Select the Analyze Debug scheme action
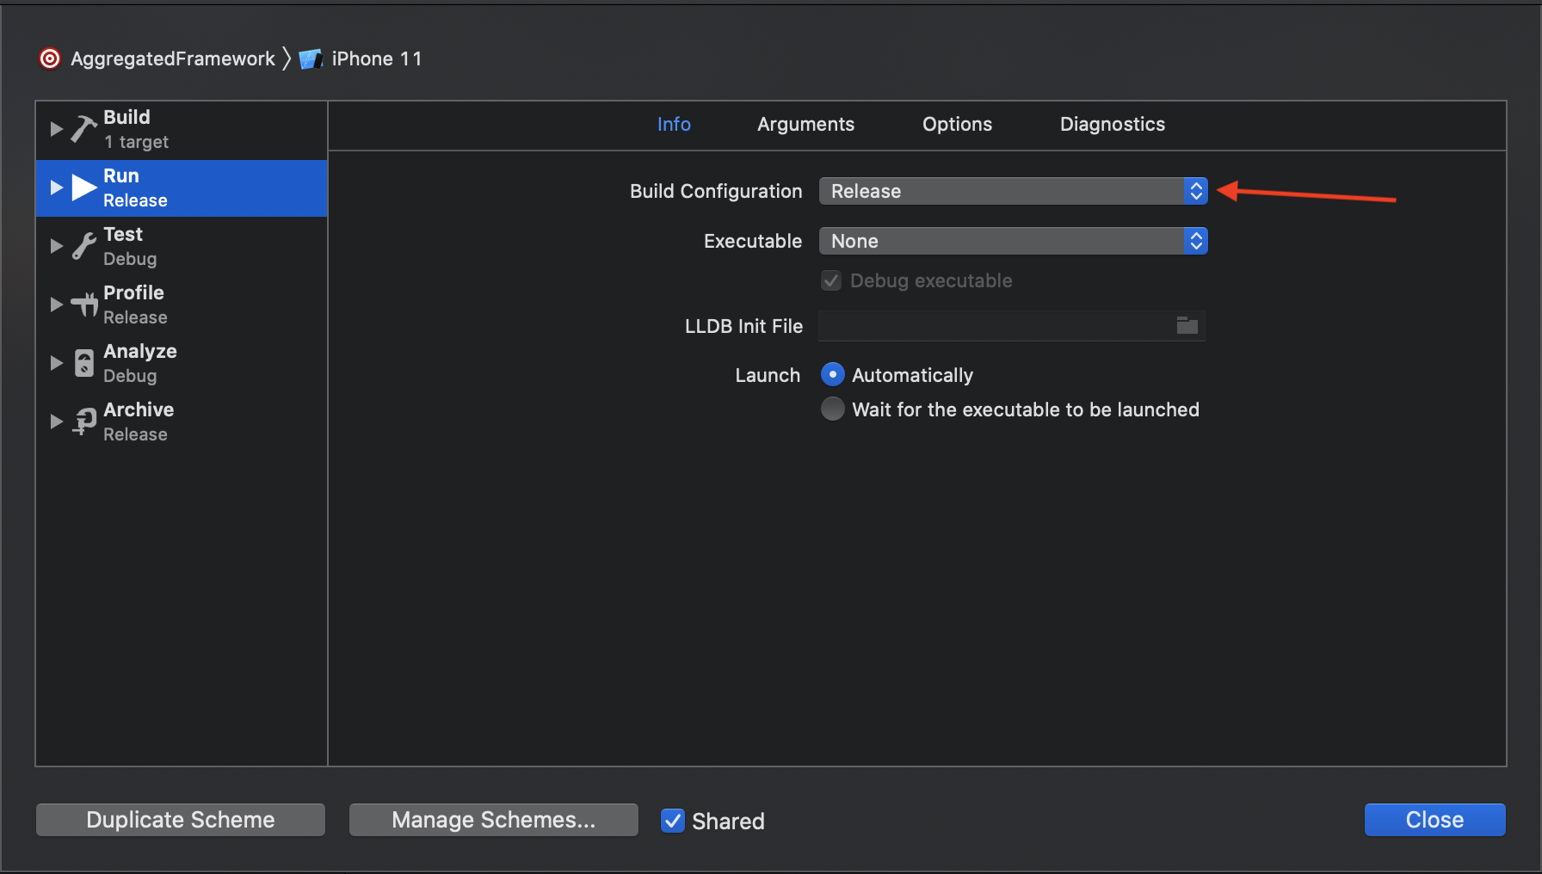Image resolution: width=1542 pixels, height=874 pixels. pos(182,363)
